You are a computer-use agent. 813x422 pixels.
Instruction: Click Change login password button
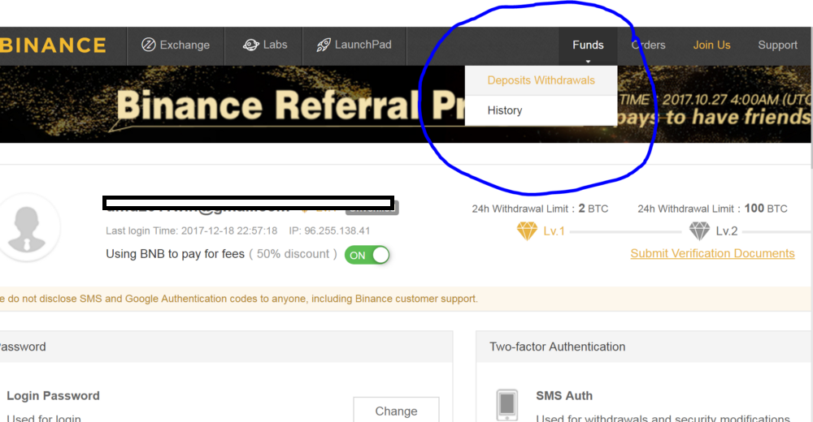pos(396,410)
